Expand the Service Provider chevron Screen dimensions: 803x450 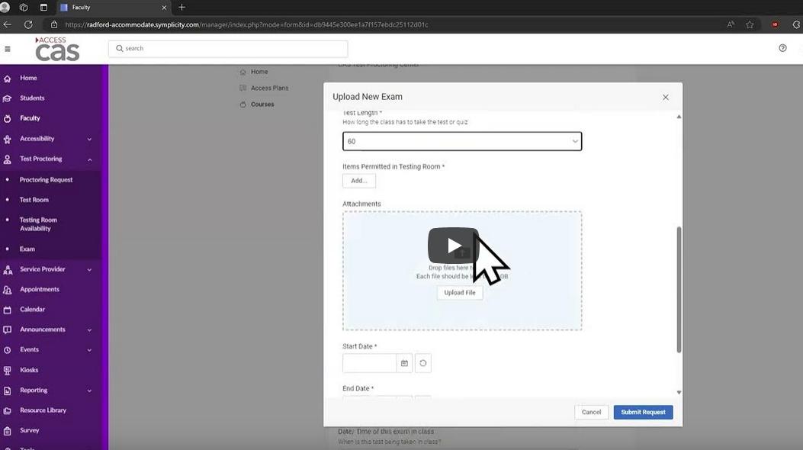(x=89, y=270)
